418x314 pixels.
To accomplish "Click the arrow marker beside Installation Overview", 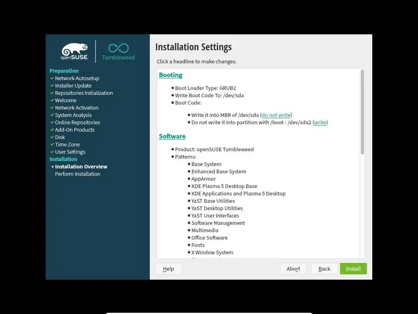I will (x=52, y=167).
